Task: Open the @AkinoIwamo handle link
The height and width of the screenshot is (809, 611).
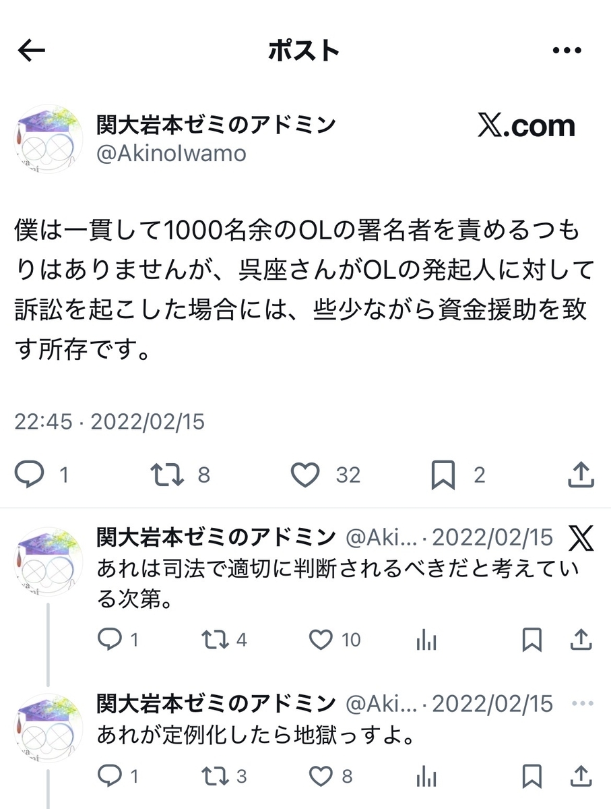Action: (171, 154)
